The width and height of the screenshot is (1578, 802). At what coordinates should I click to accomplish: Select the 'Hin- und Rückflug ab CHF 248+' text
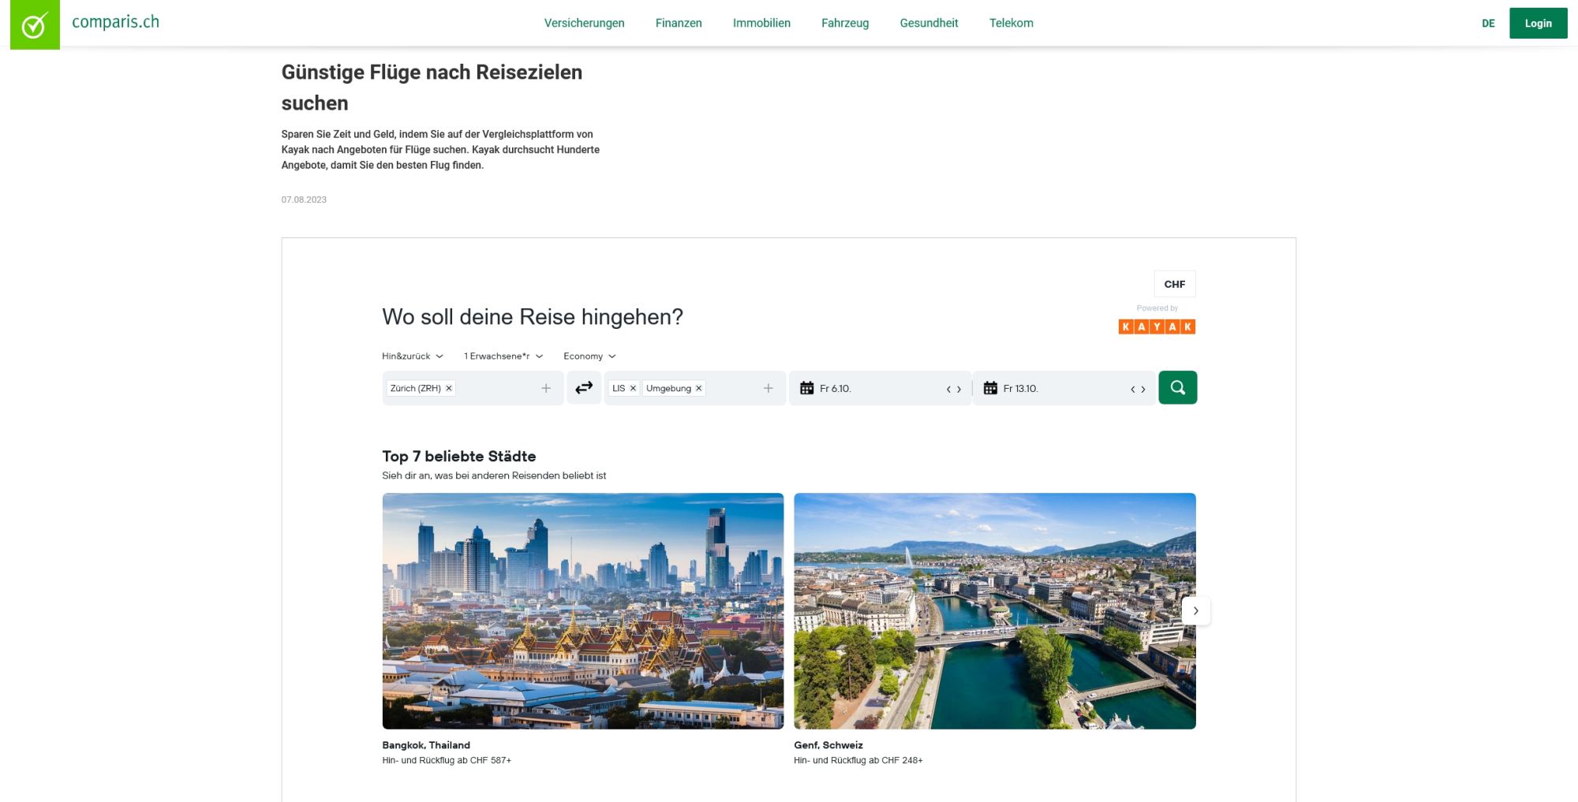pyautogui.click(x=858, y=760)
